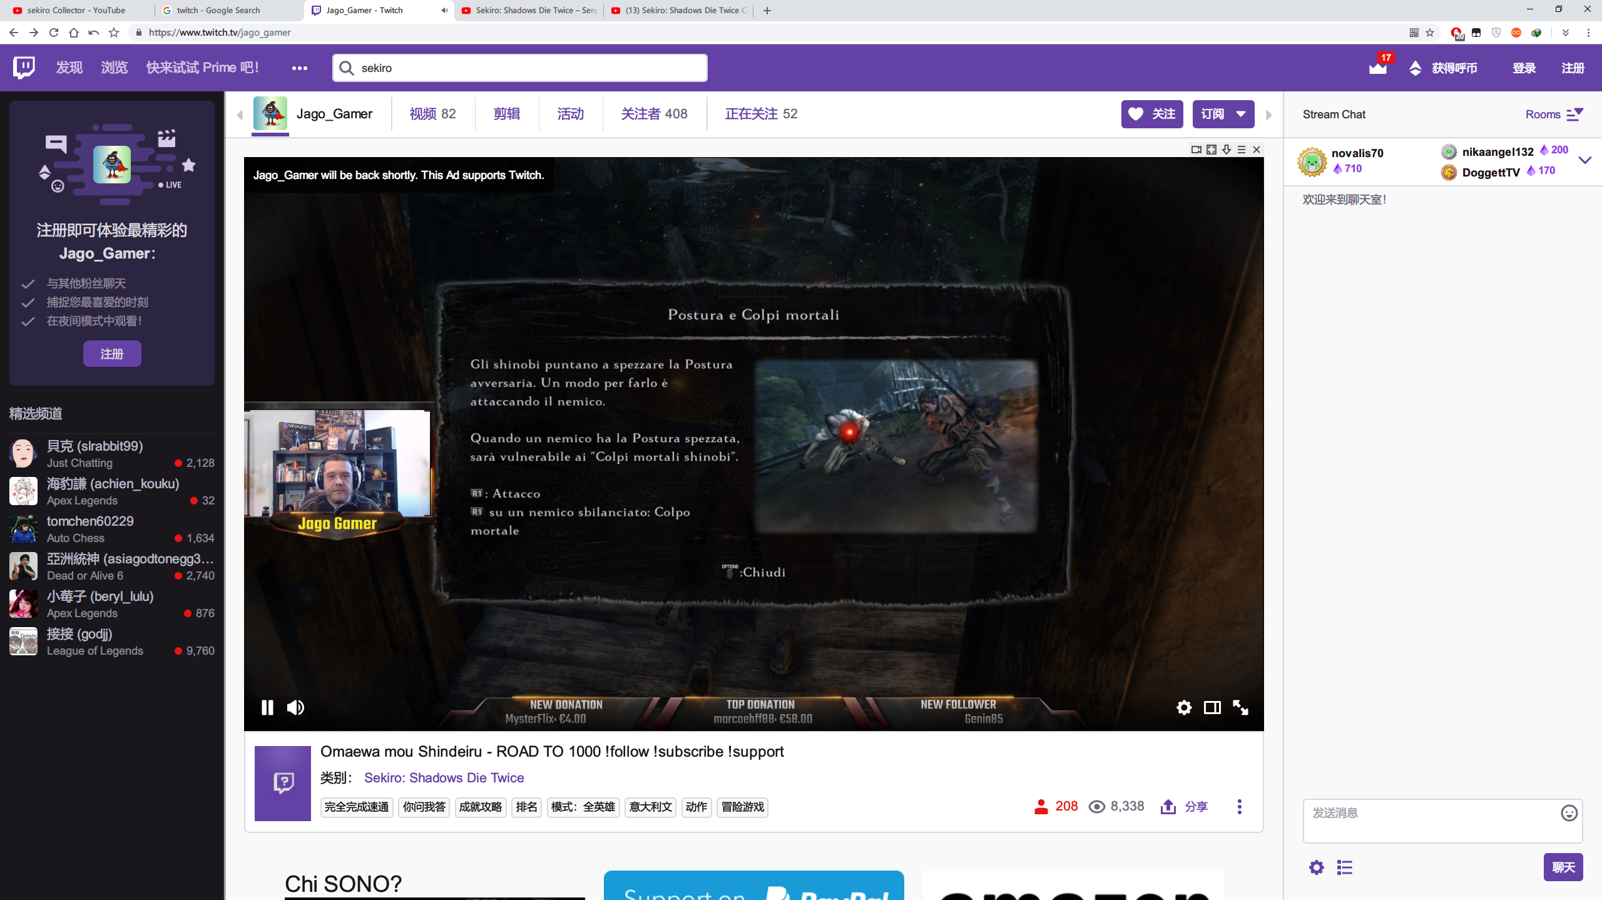Open chat settings gear
Screen dimensions: 1602x900
coord(1317,867)
